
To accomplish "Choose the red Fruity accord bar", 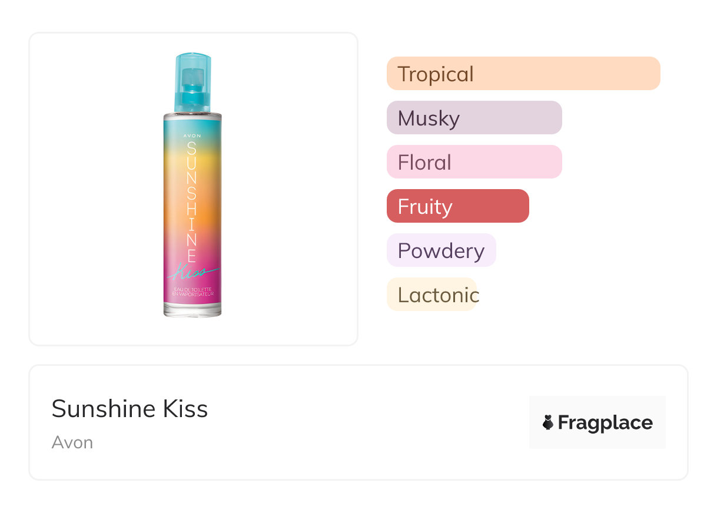I will 457,206.
